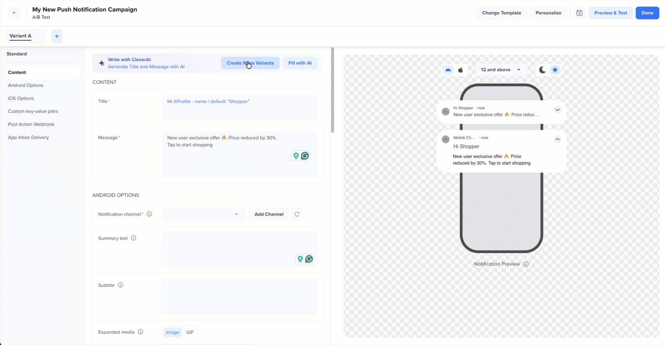Click the Standard heading in sidebar
This screenshot has width=665, height=345.
coord(17,54)
